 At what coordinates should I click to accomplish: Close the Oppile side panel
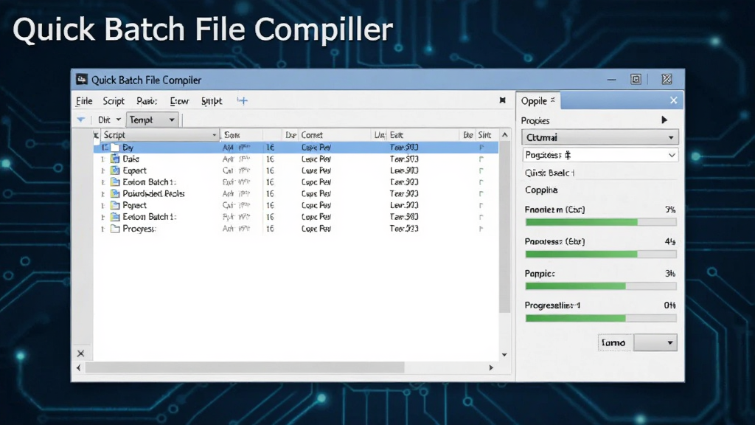pos(674,100)
